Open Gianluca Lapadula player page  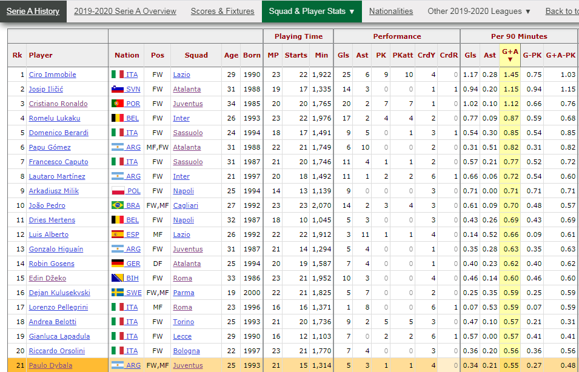59,336
